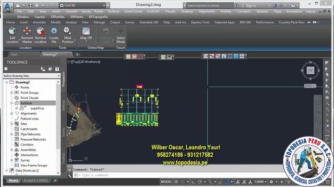Open the Toolbox vertical toolspace tab

pyautogui.click(x=64, y=158)
